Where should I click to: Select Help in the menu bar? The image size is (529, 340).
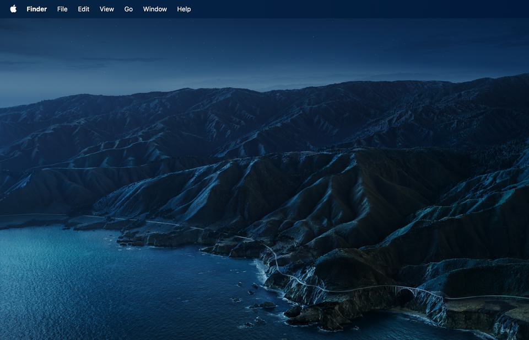(184, 9)
